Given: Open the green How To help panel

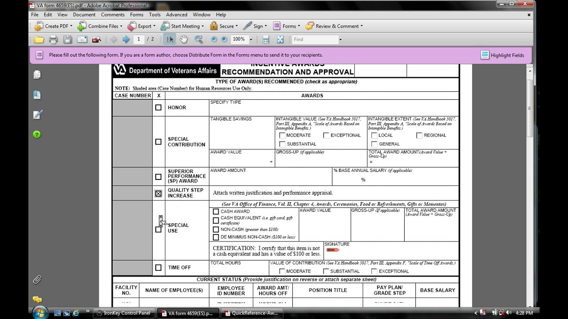Looking at the screenshot, I should pyautogui.click(x=37, y=134).
